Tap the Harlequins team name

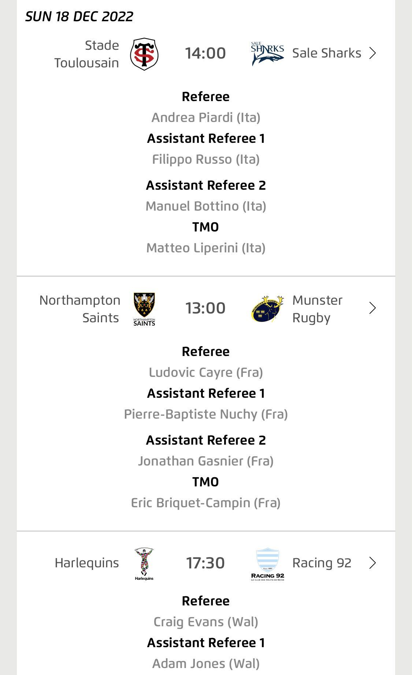87,563
